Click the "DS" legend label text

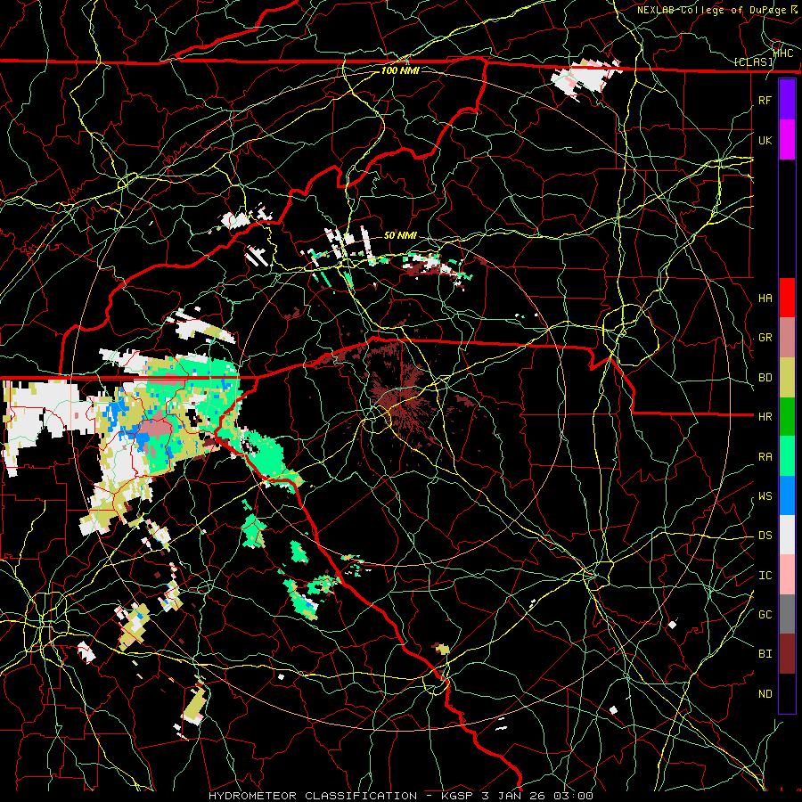[765, 536]
